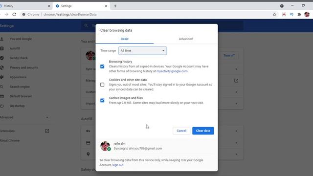The width and height of the screenshot is (313, 176).
Task: Check the Browsing history checkbox
Action: pos(102,66)
